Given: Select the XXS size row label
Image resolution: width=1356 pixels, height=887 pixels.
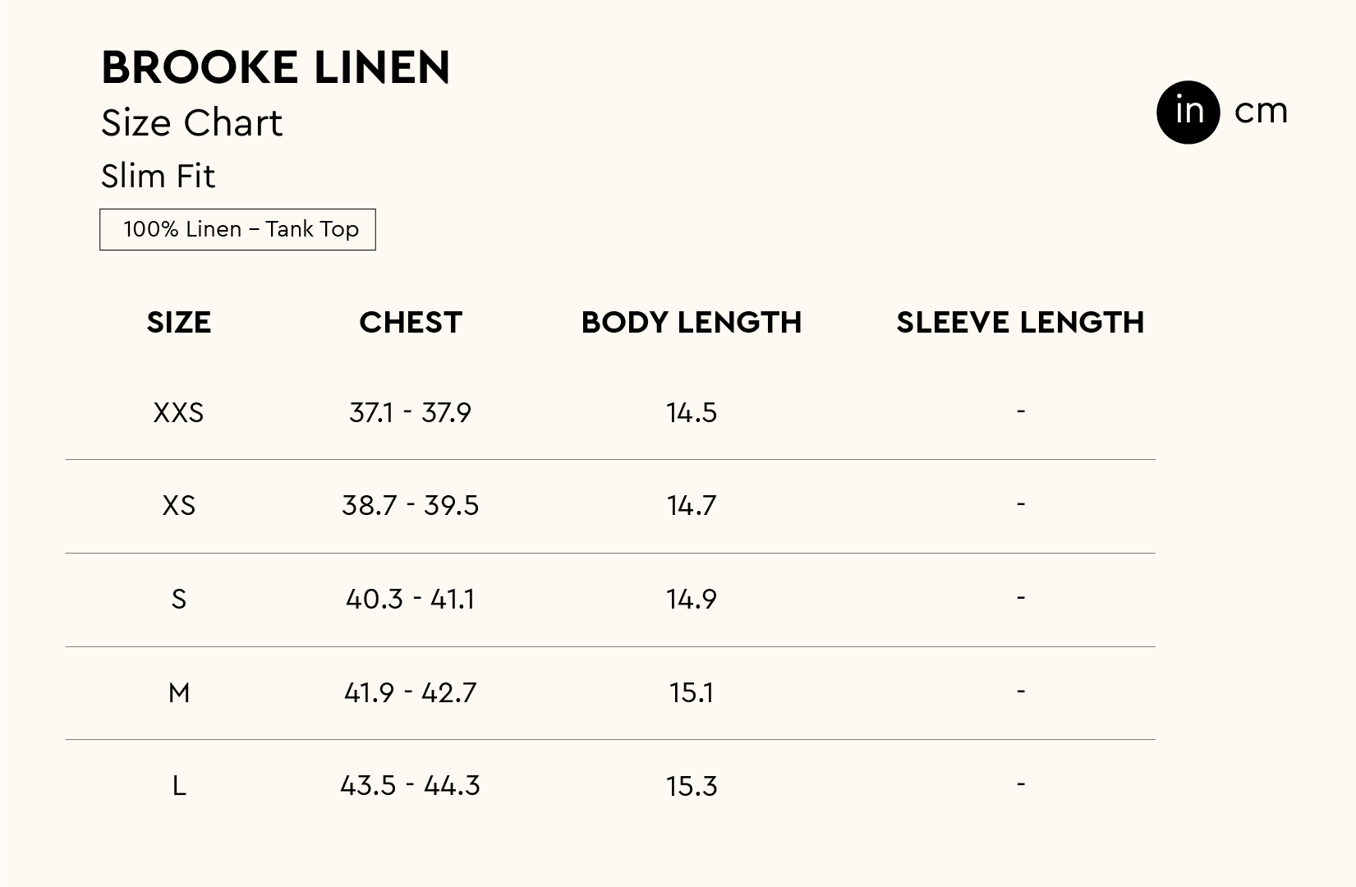Looking at the screenshot, I should (178, 412).
